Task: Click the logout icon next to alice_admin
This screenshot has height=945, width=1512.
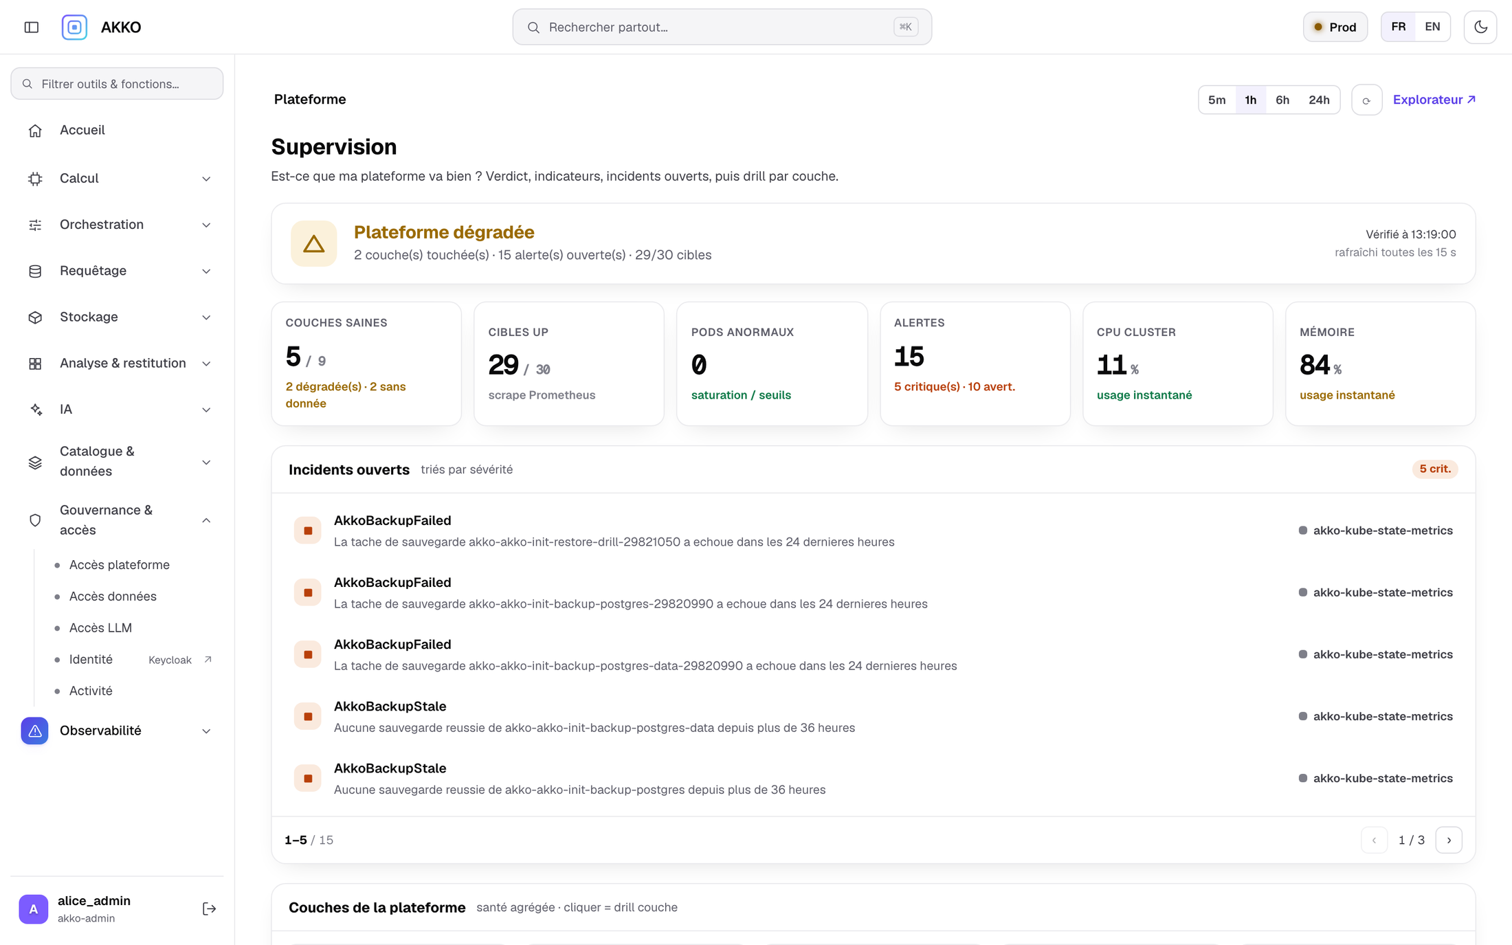Action: coord(210,909)
